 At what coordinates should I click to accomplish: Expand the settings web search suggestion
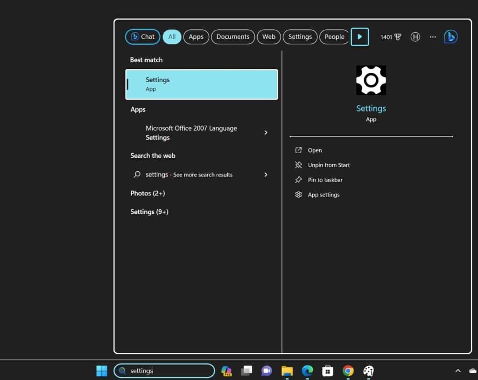coord(266,175)
